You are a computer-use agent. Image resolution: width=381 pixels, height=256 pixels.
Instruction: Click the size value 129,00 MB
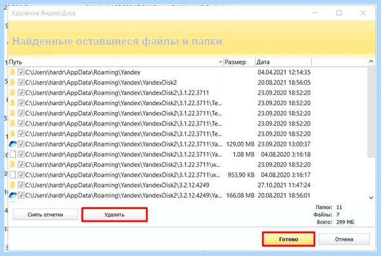coord(240,144)
